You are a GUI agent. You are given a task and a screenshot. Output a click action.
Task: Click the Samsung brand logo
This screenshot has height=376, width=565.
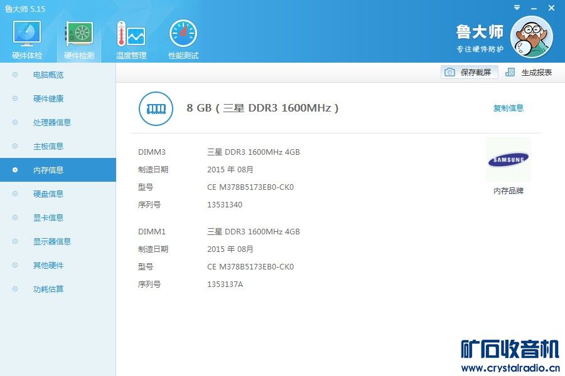[x=508, y=159]
